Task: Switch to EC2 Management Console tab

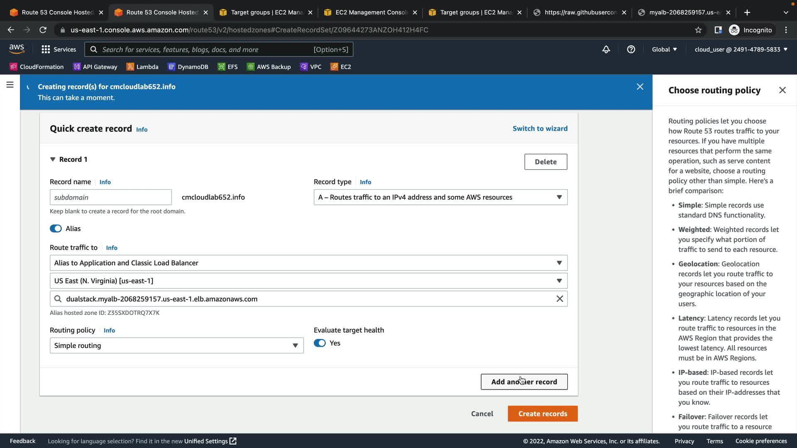Action: 371,12
